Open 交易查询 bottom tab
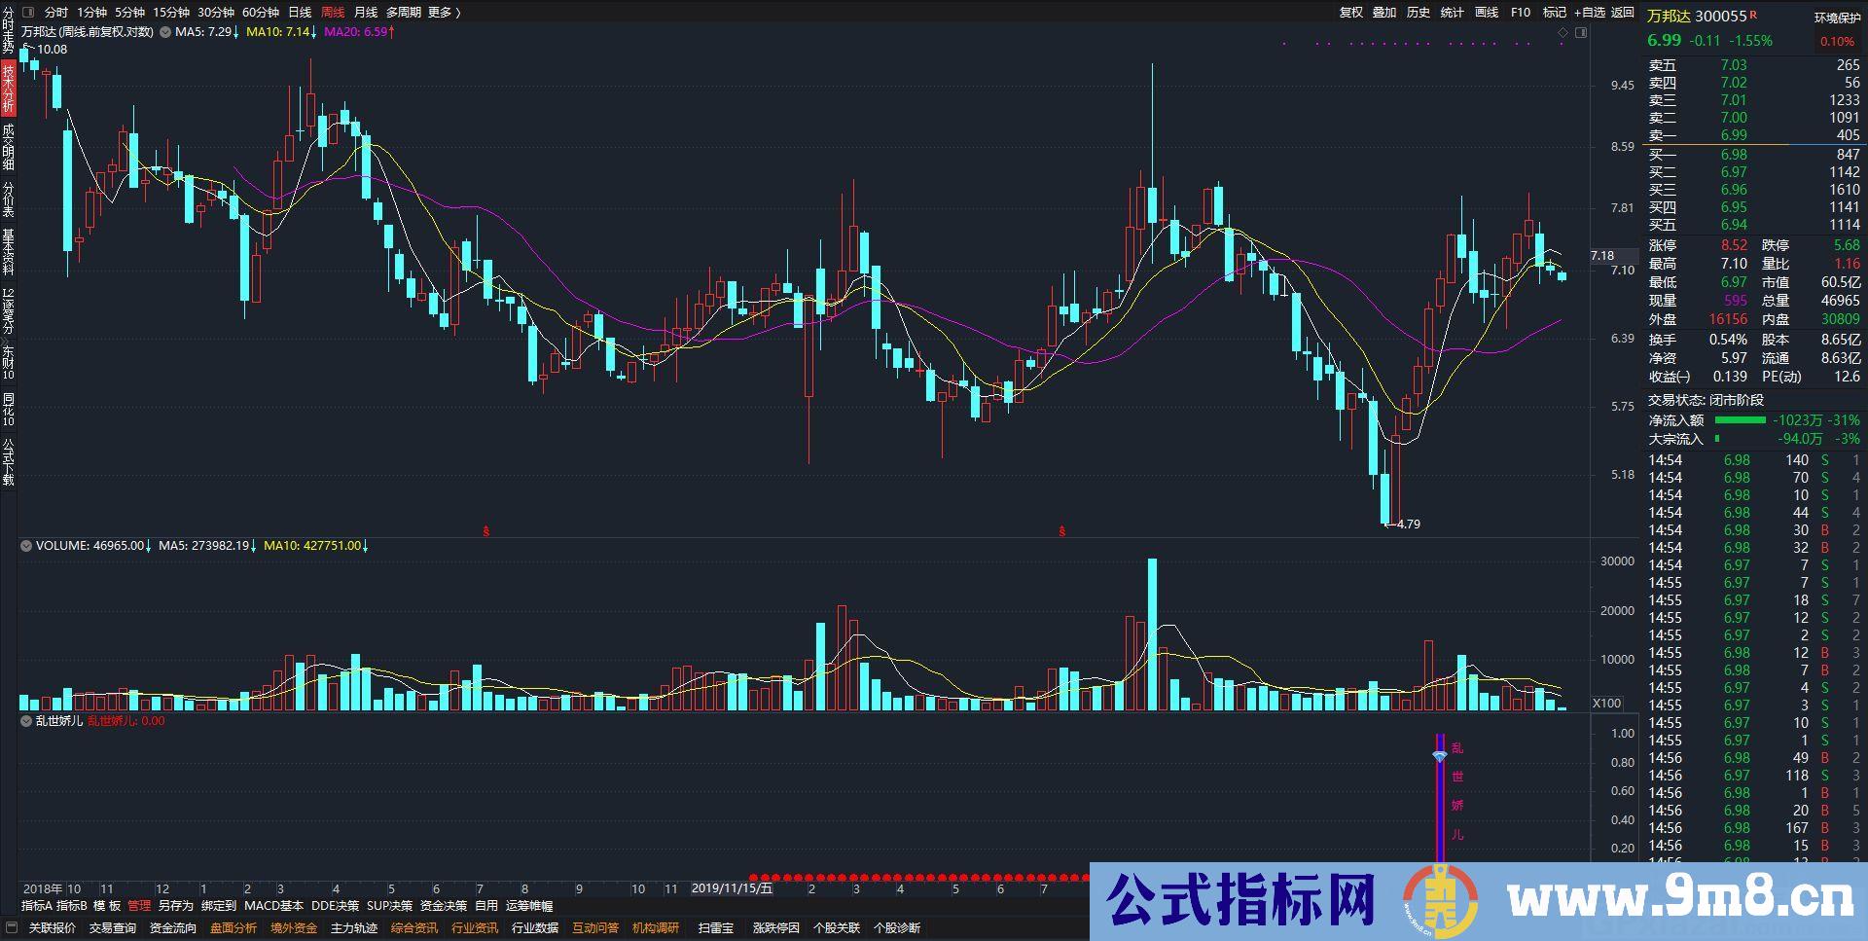The height and width of the screenshot is (941, 1868). click(x=113, y=928)
